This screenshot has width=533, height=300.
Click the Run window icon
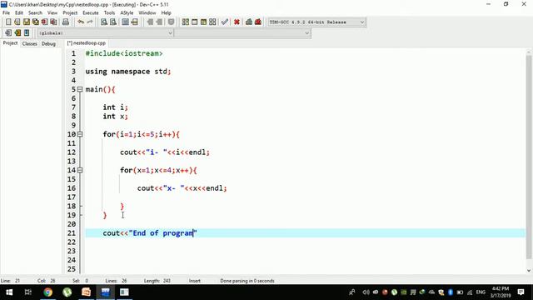point(194,22)
